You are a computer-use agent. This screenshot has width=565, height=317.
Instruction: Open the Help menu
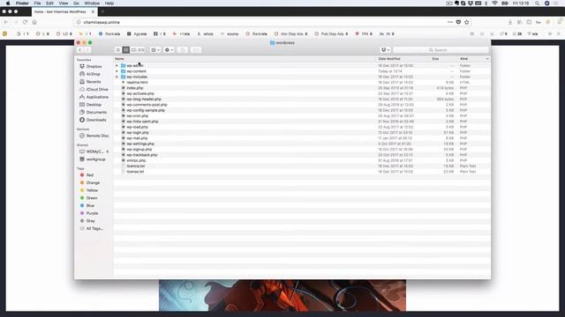109,4
